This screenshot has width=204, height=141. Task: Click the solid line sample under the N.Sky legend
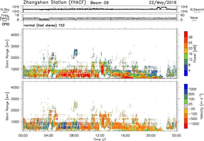pos(5,12)
